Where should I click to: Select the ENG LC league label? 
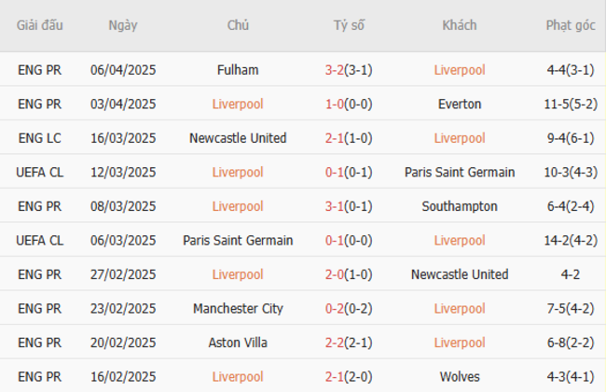click(x=40, y=138)
